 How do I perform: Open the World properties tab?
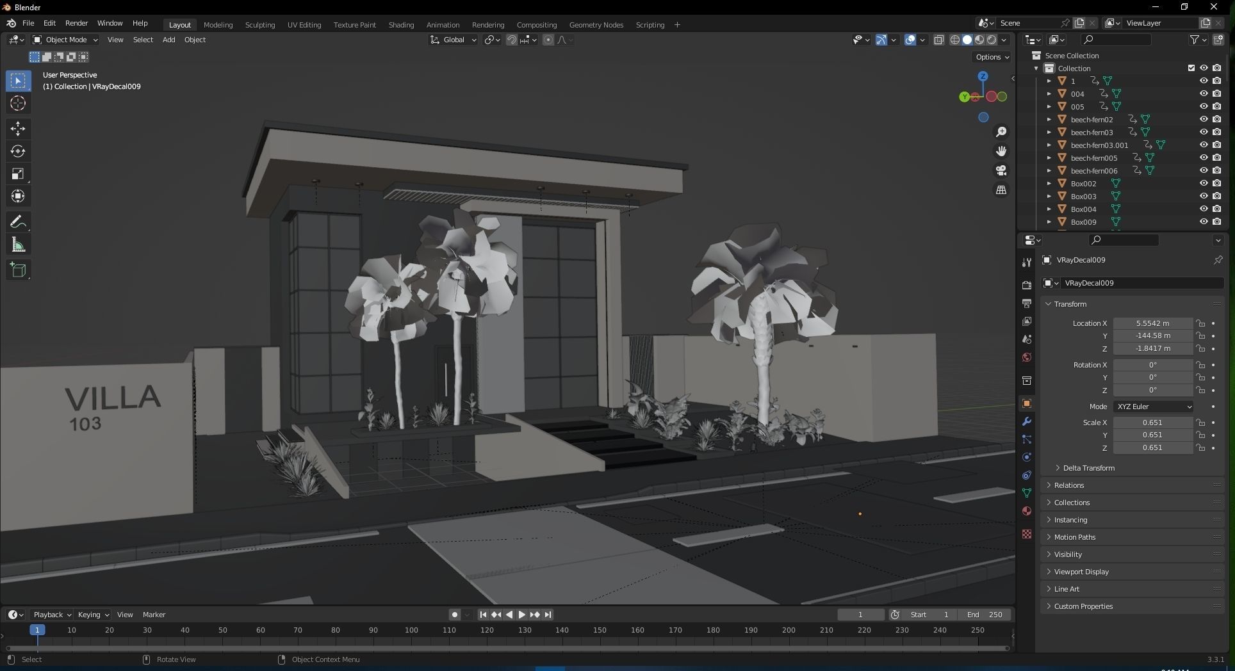1027,357
